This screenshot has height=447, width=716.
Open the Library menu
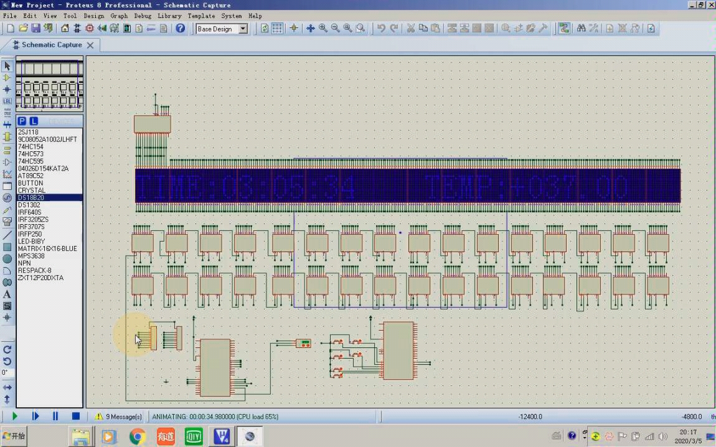[169, 16]
